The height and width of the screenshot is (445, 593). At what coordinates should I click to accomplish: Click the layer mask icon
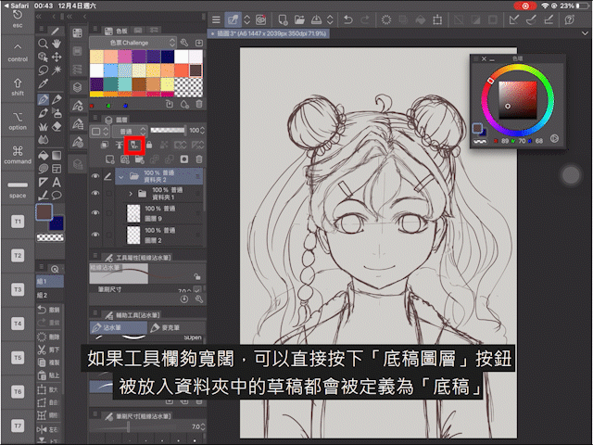tap(184, 159)
